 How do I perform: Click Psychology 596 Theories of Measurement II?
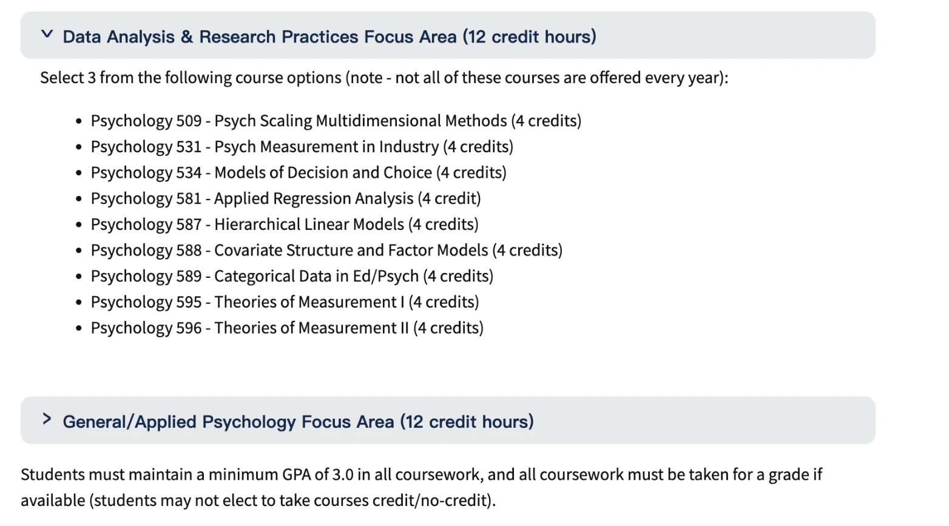[x=287, y=328]
